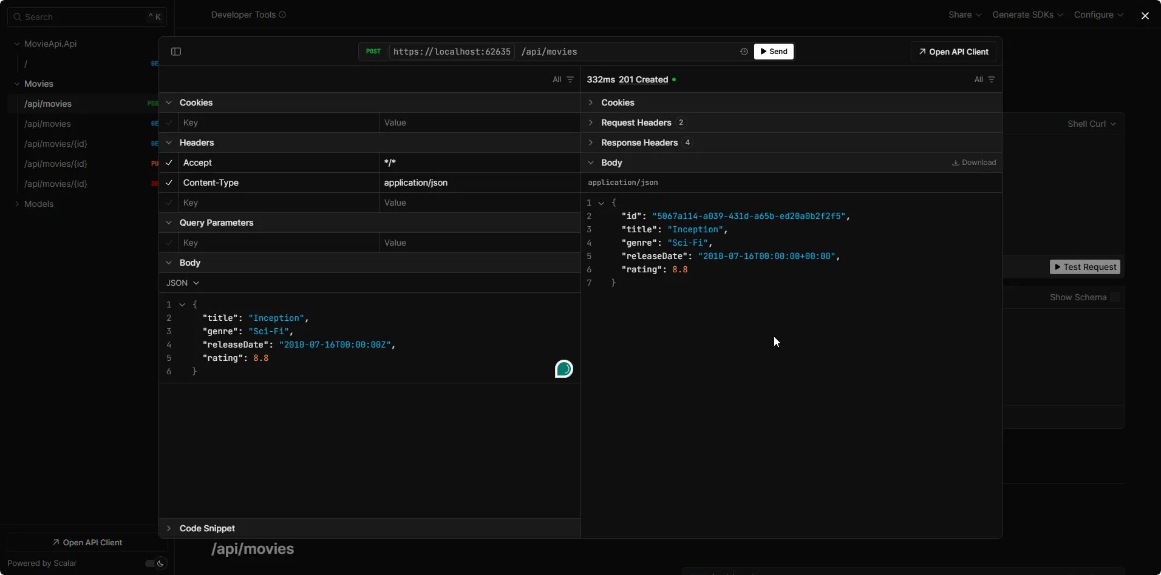Open request history via the clock icon
The height and width of the screenshot is (575, 1161).
743,52
